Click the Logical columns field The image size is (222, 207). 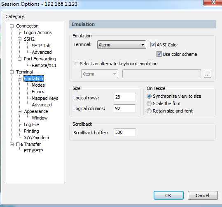(x=125, y=108)
